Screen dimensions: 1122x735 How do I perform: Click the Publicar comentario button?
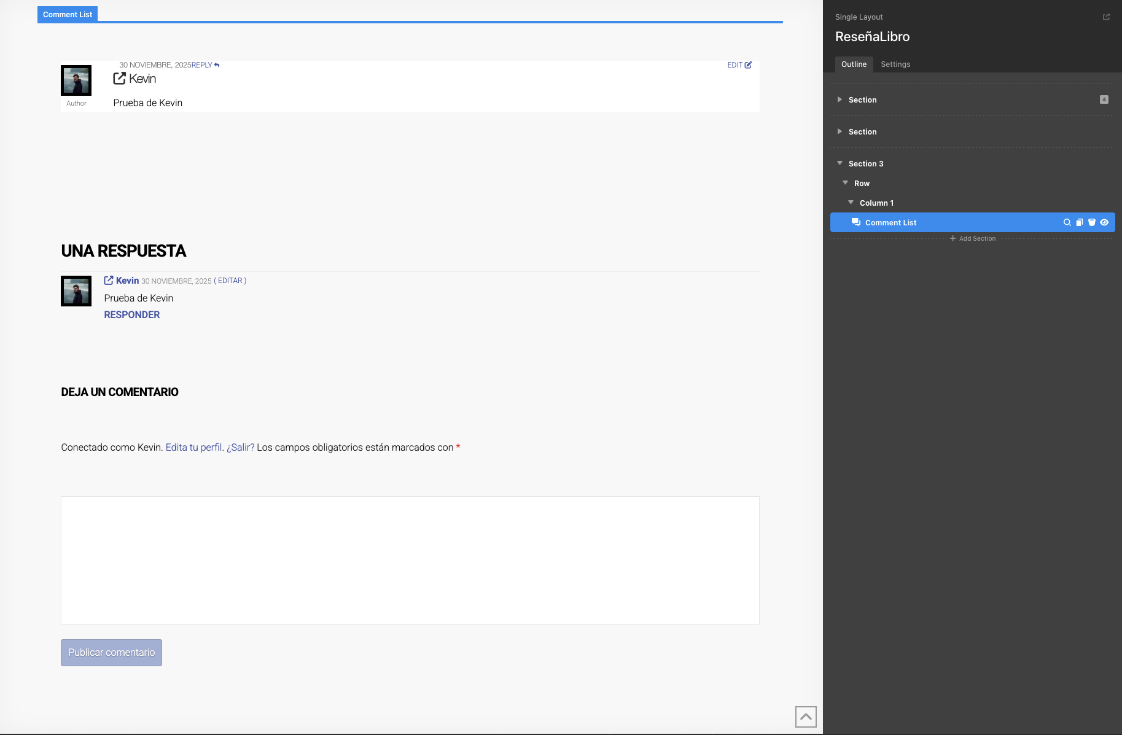pos(111,653)
